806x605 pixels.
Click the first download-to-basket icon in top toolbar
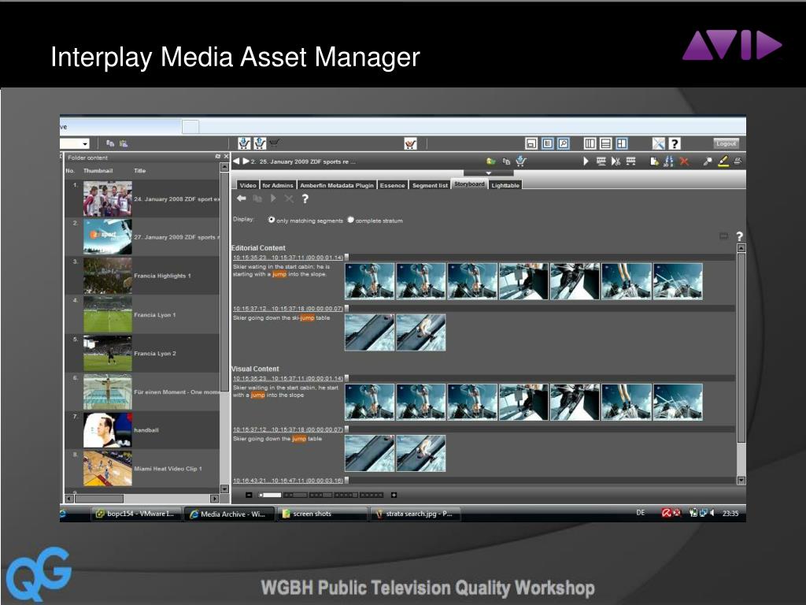point(244,143)
